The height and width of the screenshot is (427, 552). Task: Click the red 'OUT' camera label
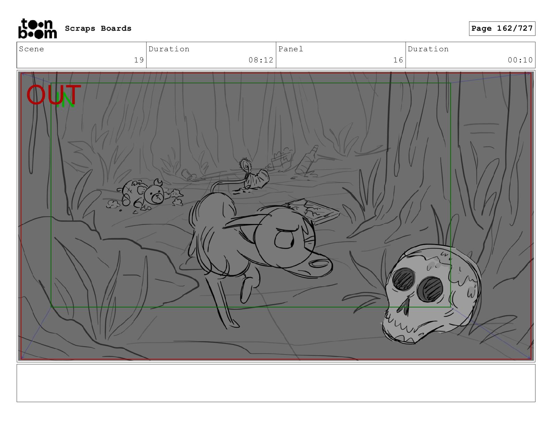(x=54, y=95)
